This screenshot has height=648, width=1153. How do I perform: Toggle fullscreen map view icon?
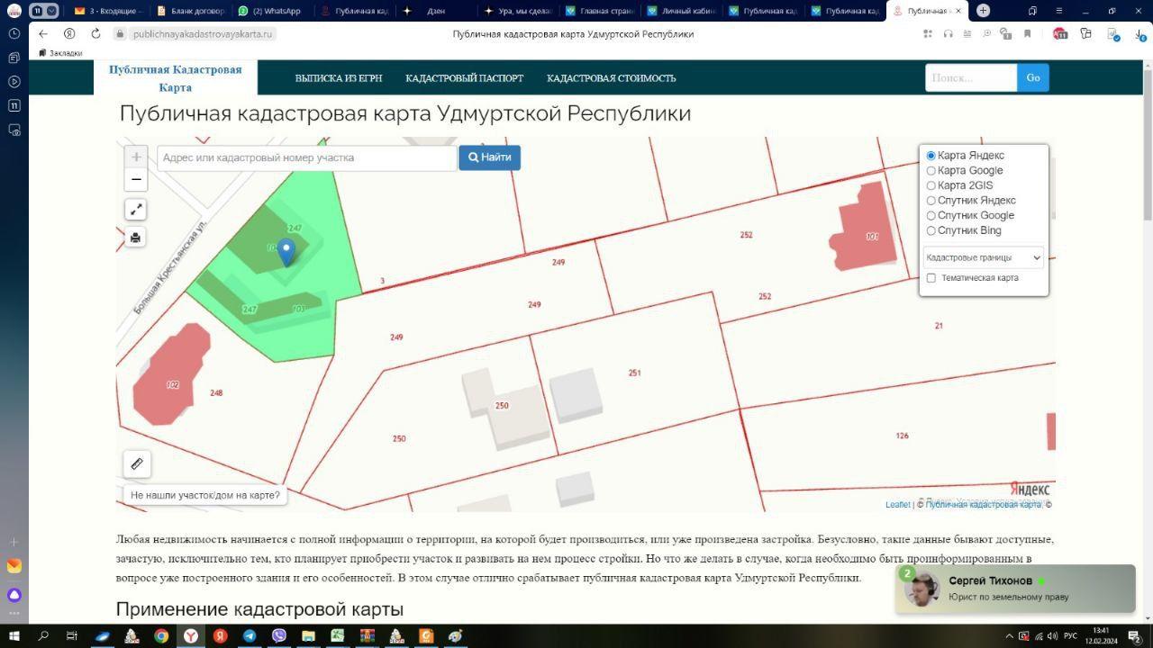click(136, 210)
